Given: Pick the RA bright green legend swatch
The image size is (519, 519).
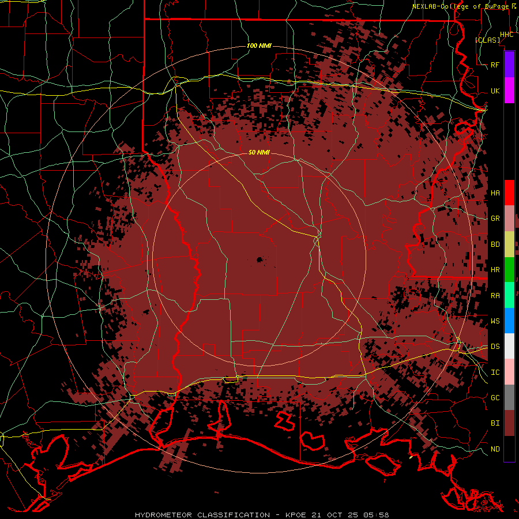Looking at the screenshot, I should pos(509,295).
